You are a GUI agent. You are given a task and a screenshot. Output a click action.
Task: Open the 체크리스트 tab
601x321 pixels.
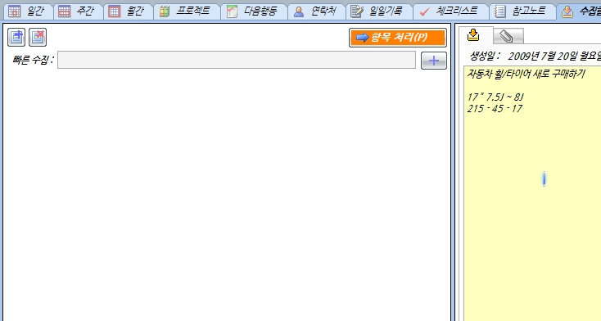(450, 11)
